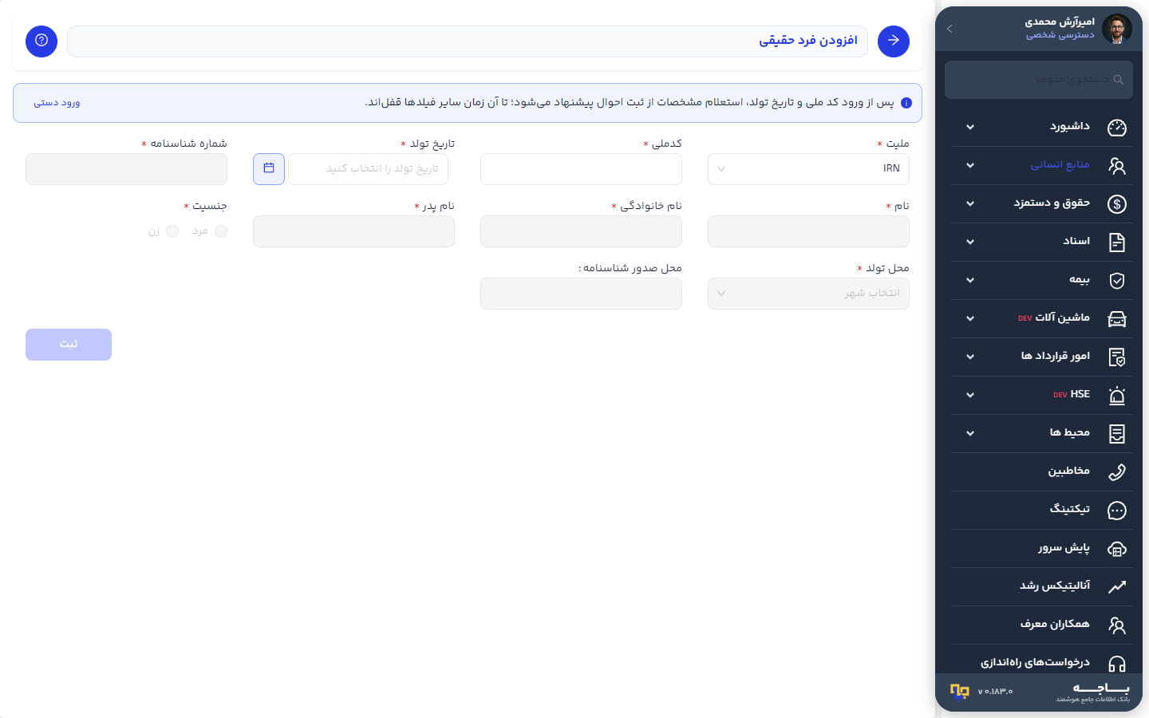Click the menu search box in sidebar
The width and height of the screenshot is (1149, 718).
click(x=1039, y=80)
